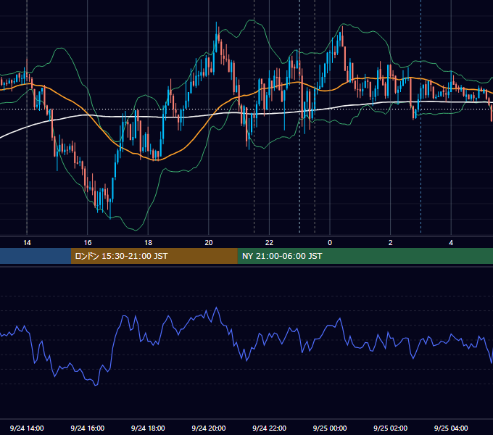Click the '9/24 20:00' indicator axis label
This screenshot has width=493, height=435.
(209, 428)
